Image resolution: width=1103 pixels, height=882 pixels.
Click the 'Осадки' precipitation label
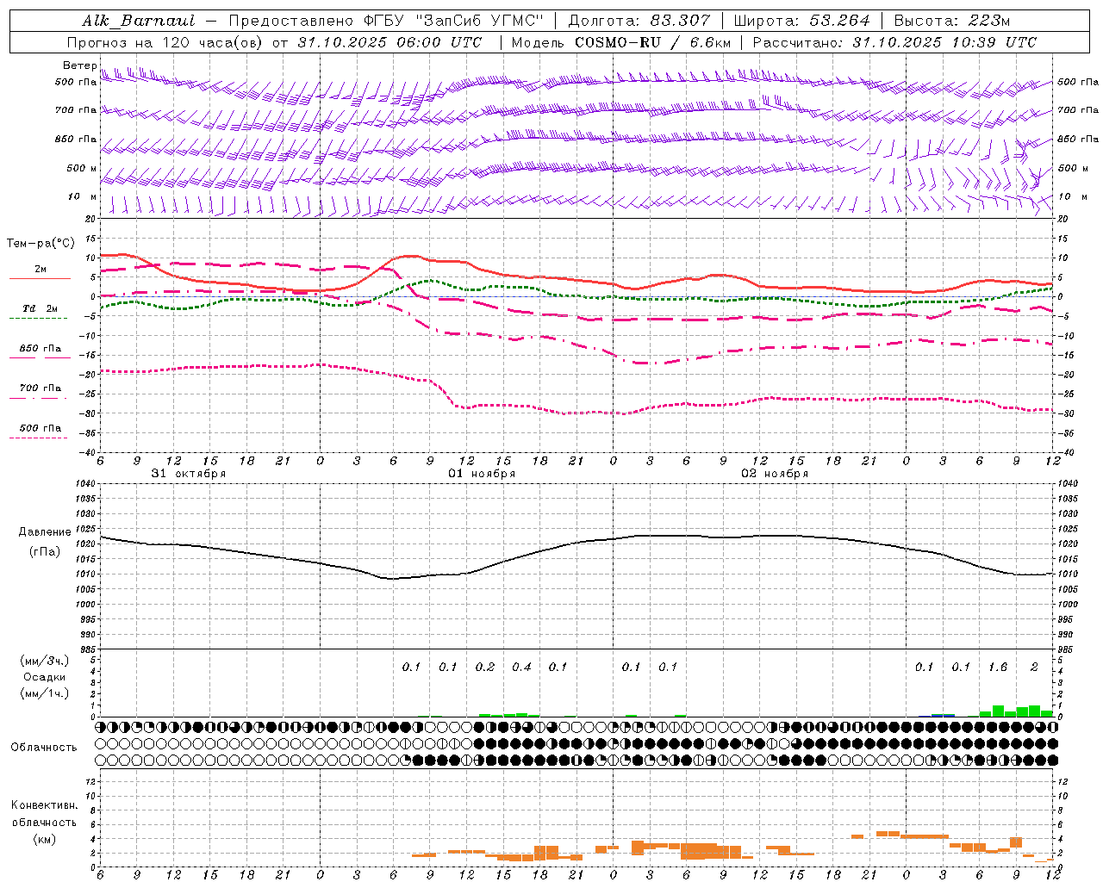[x=44, y=677]
